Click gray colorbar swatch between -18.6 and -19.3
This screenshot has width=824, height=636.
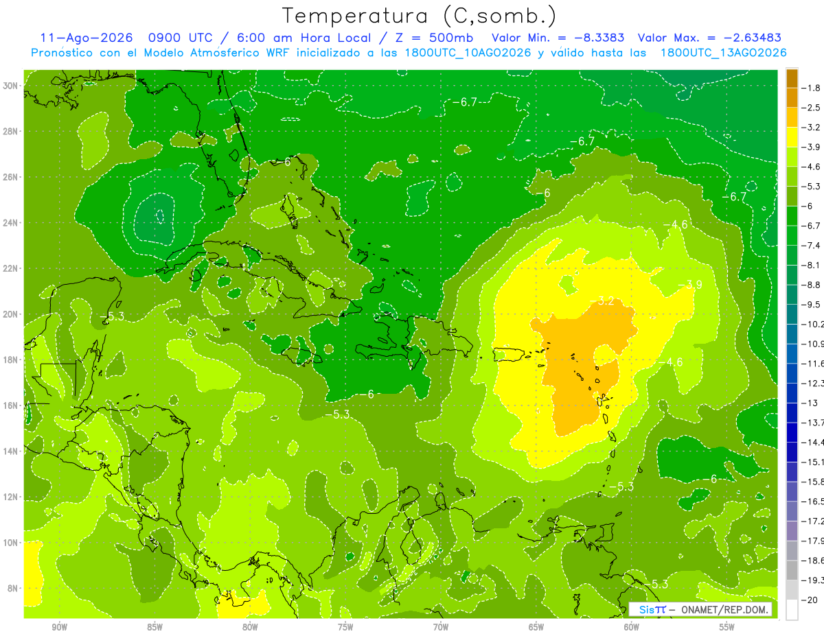[792, 570]
